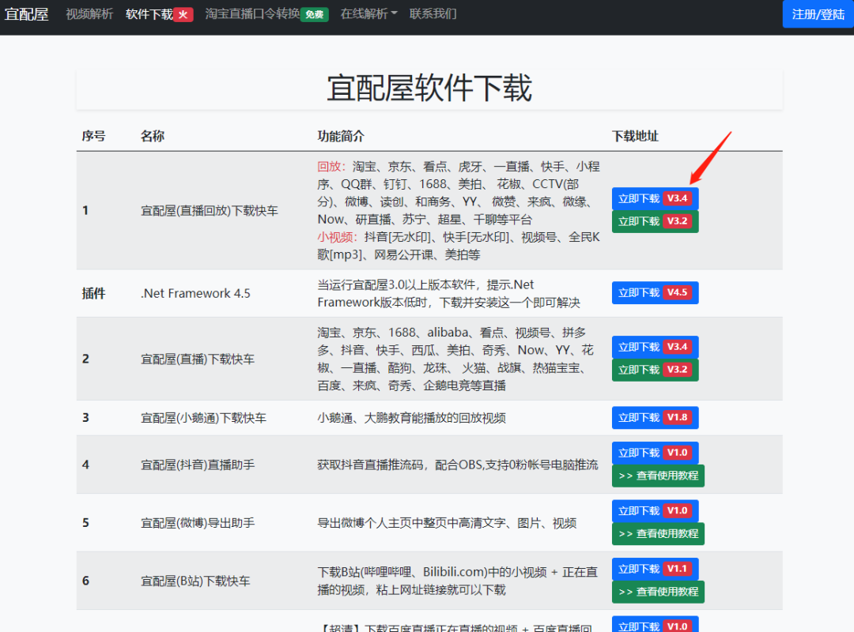Download 直播回放下载快车 V3.4 version
Screen dimensions: 854x632
655,198
